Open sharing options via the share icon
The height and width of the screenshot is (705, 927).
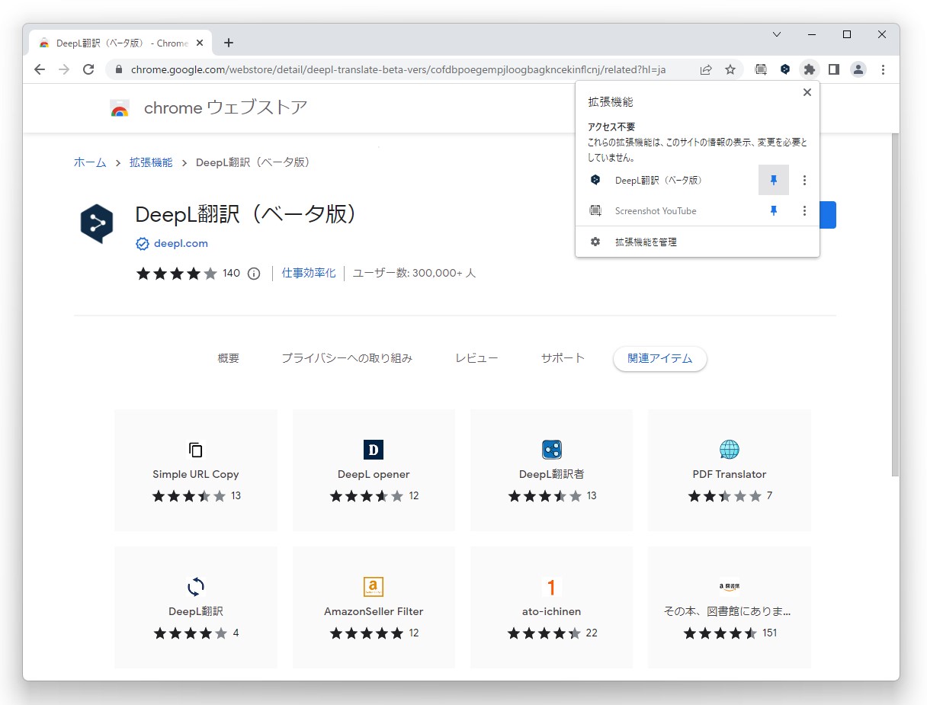pyautogui.click(x=706, y=69)
